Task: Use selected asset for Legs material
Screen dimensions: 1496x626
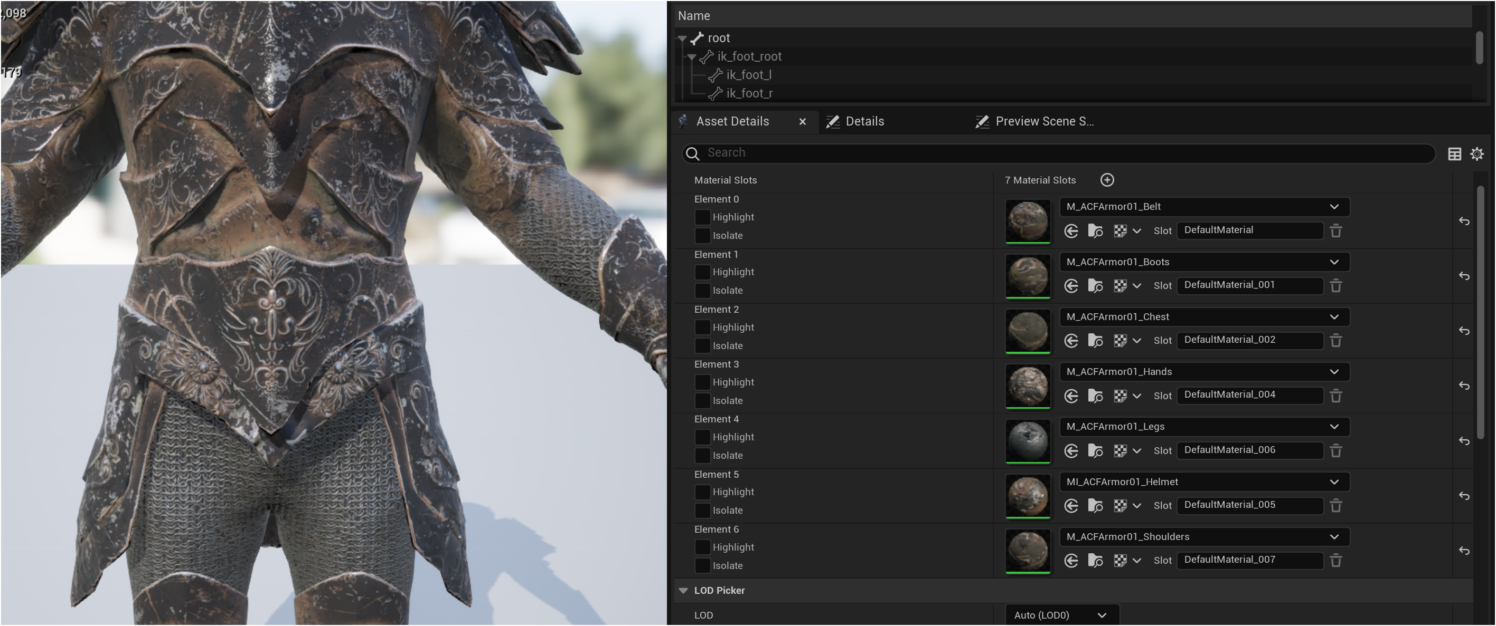Action: coord(1071,451)
